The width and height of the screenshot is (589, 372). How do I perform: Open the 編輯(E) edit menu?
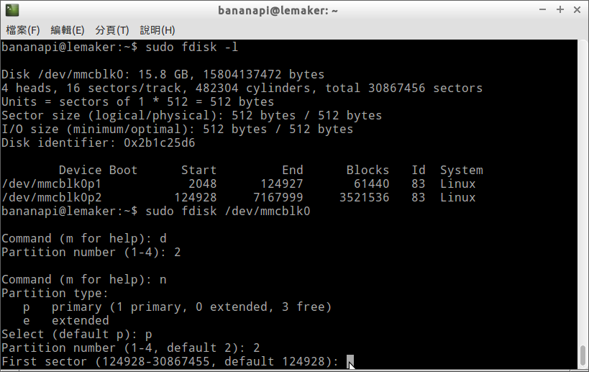coord(68,30)
